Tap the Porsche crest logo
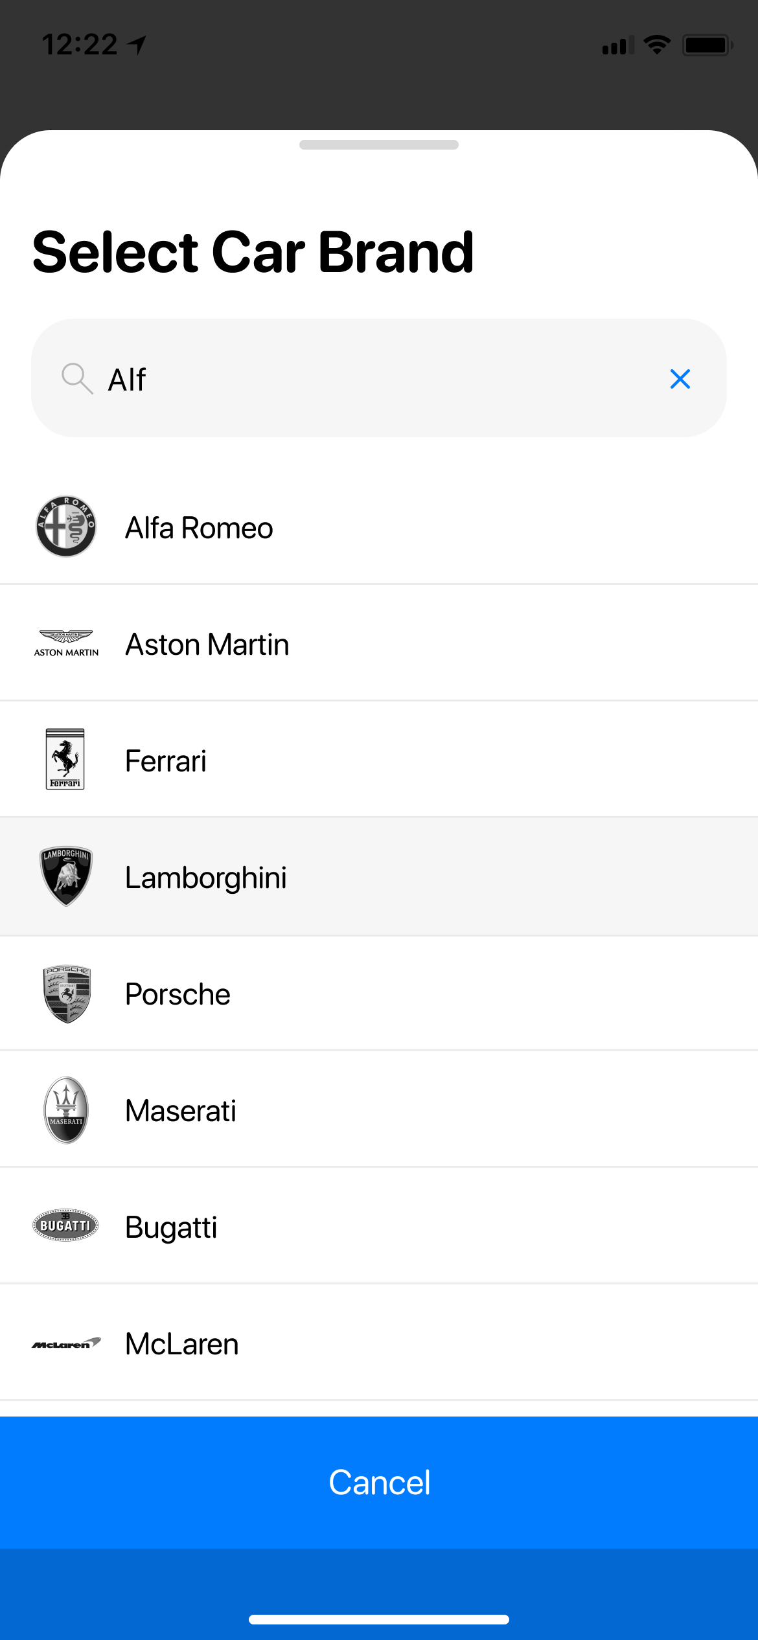 (67, 994)
